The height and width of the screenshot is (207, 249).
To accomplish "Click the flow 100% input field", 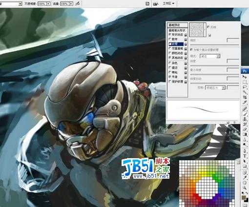I will pyautogui.click(x=65, y=3).
